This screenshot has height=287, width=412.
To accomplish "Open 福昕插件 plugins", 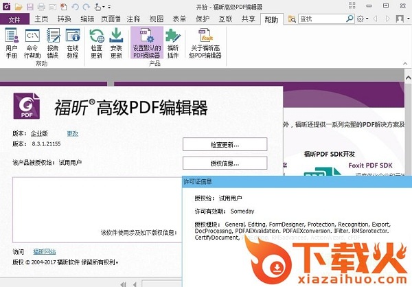I will [x=173, y=44].
